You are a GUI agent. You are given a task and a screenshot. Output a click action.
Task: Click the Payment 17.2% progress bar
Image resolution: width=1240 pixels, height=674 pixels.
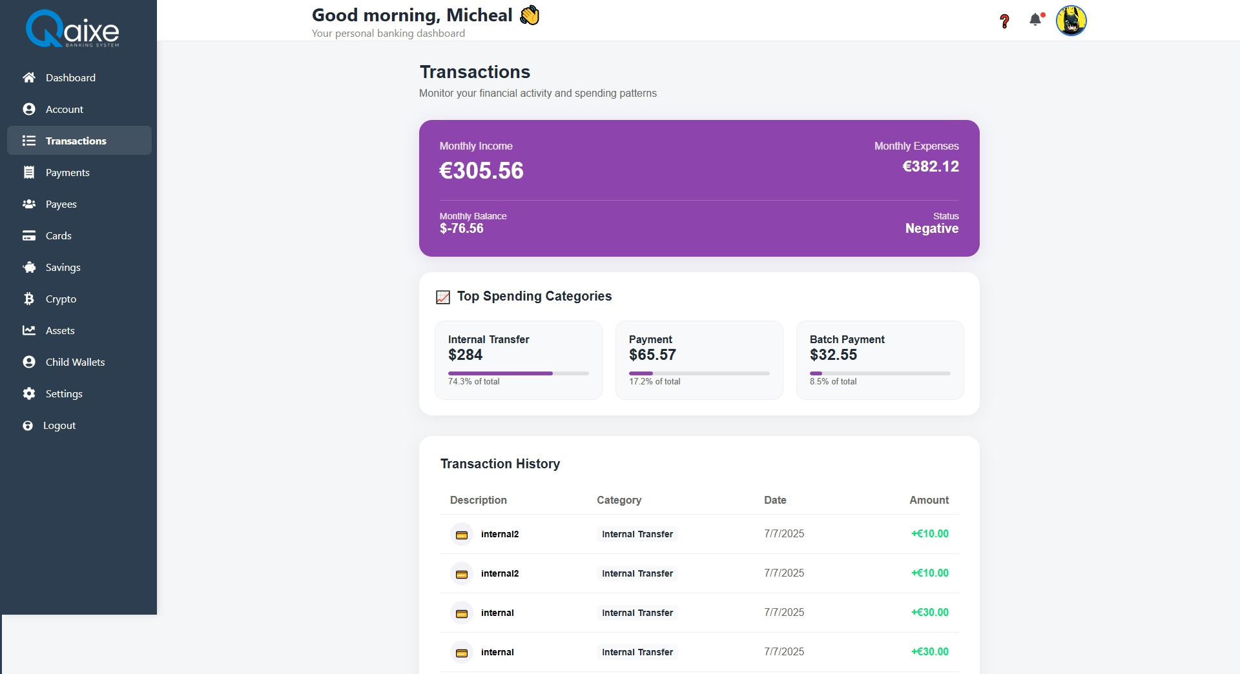699,373
